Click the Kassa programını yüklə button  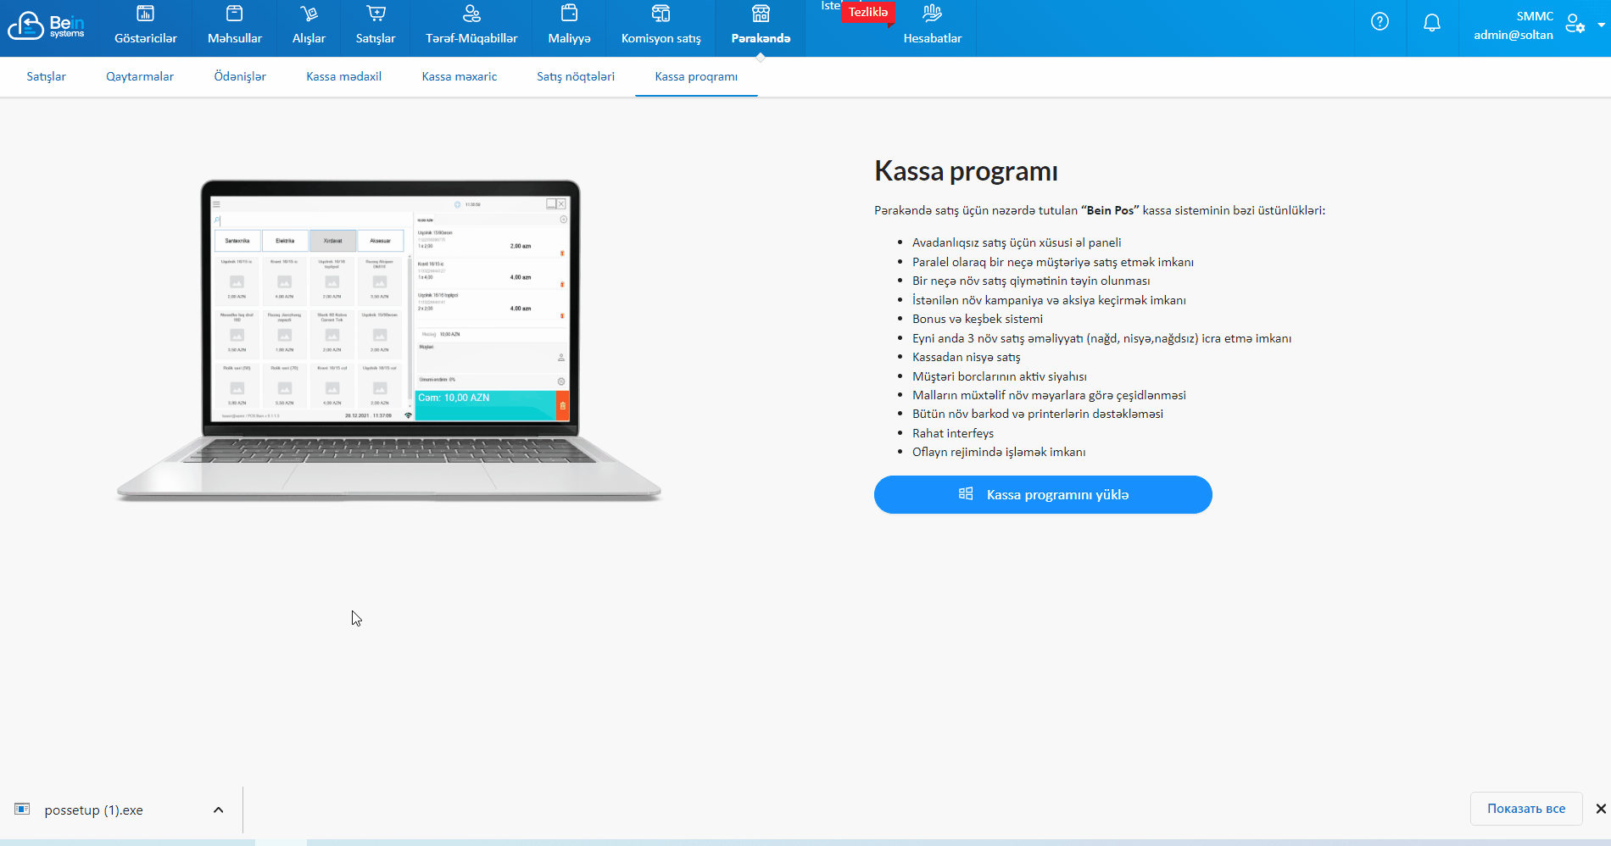coord(1043,494)
